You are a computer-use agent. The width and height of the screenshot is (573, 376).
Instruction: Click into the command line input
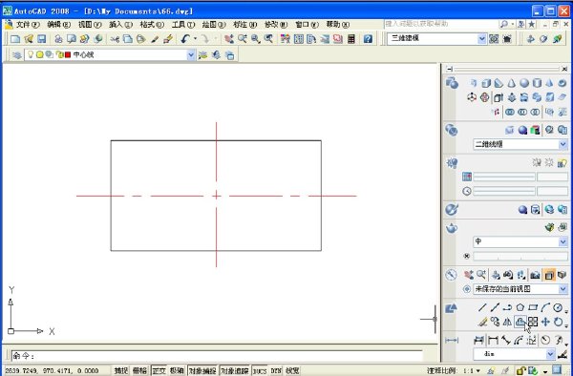pyautogui.click(x=217, y=356)
